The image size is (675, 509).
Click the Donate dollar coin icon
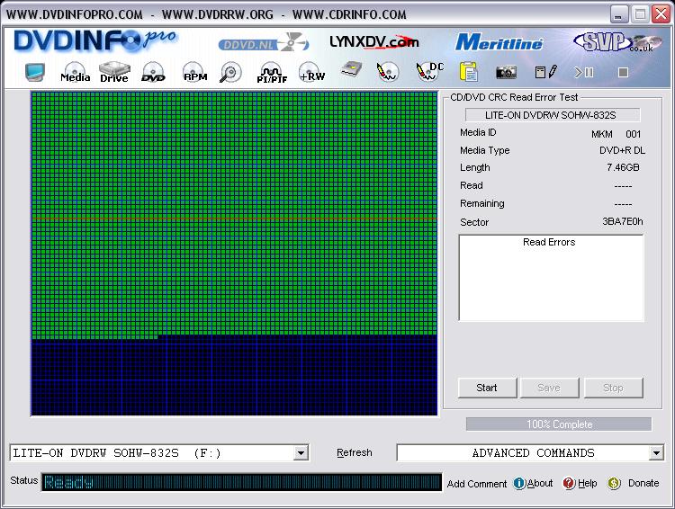[x=614, y=484]
